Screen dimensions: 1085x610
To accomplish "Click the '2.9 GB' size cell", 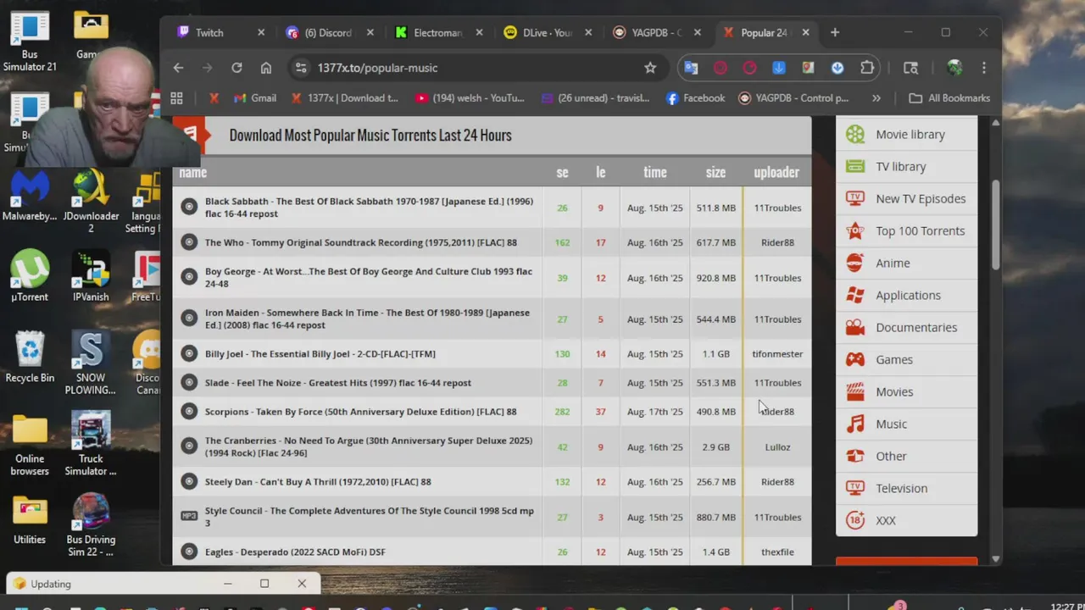I will pyautogui.click(x=715, y=447).
